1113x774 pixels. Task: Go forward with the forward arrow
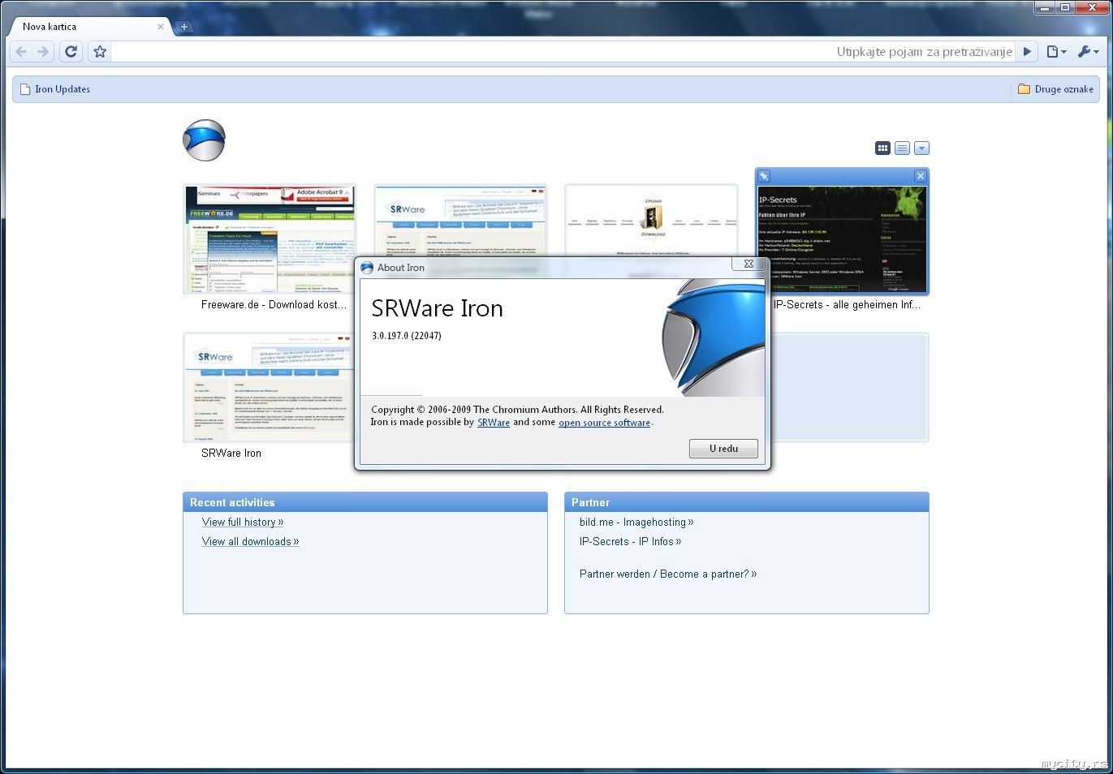click(43, 52)
